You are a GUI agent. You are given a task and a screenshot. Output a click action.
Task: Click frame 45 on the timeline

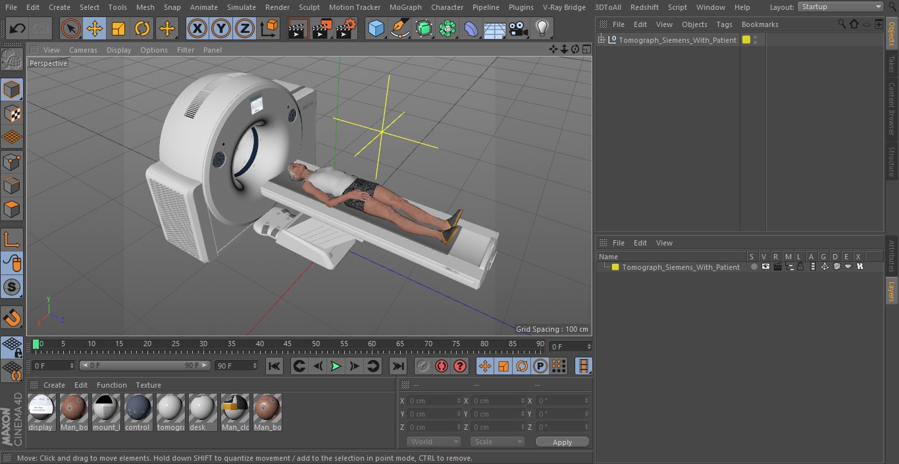click(x=288, y=344)
